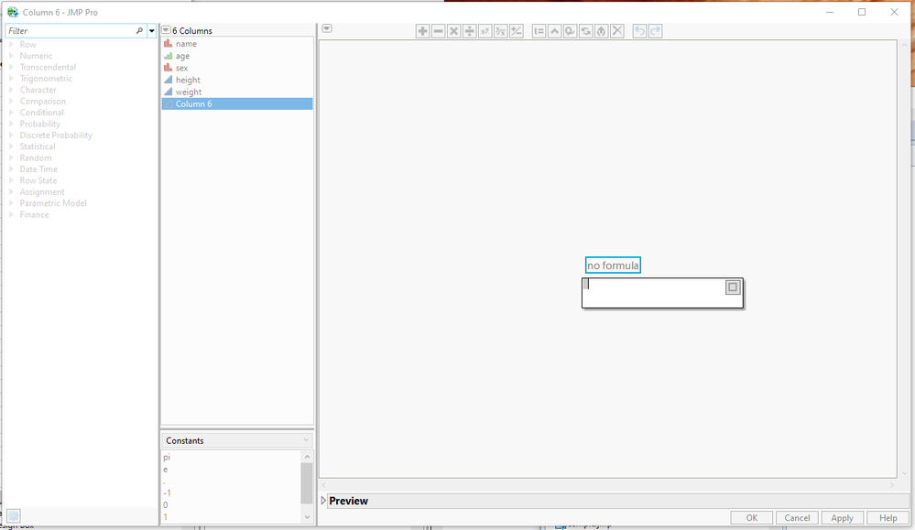Click the Local Variable (t=) button
Viewport: 915px width, 530px height.
pos(539,31)
